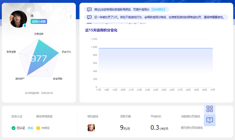The height and width of the screenshot is (140, 235).
Task: Select the 日常活跃 radar label
Action: pyautogui.click(x=39, y=34)
